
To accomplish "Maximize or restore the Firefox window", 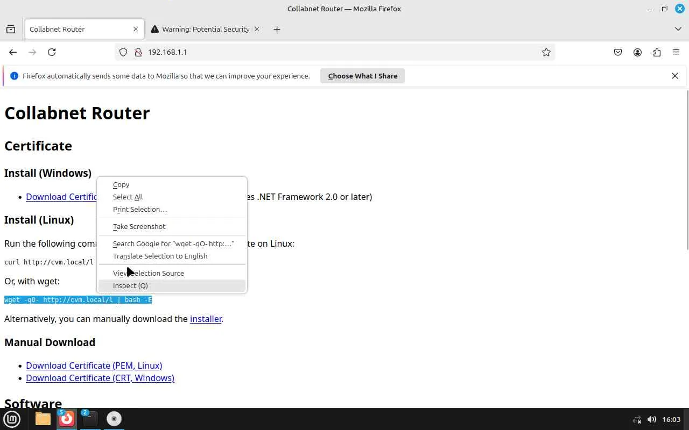I will pyautogui.click(x=665, y=9).
